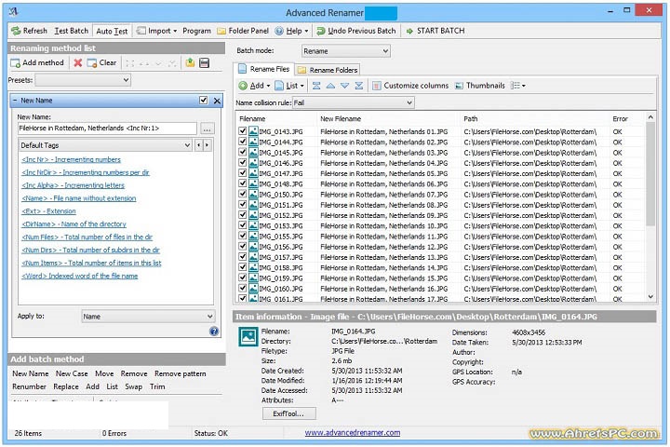Click the blue help question icon

tap(214, 332)
